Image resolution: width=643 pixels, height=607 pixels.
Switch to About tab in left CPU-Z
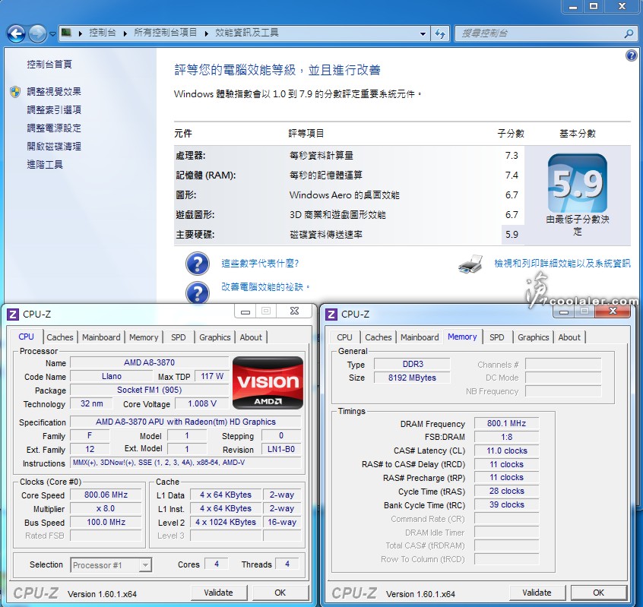click(x=251, y=337)
